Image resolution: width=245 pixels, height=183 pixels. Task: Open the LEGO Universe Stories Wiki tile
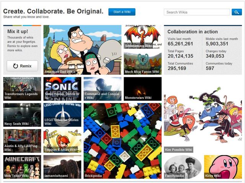pyautogui.click(x=62, y=115)
